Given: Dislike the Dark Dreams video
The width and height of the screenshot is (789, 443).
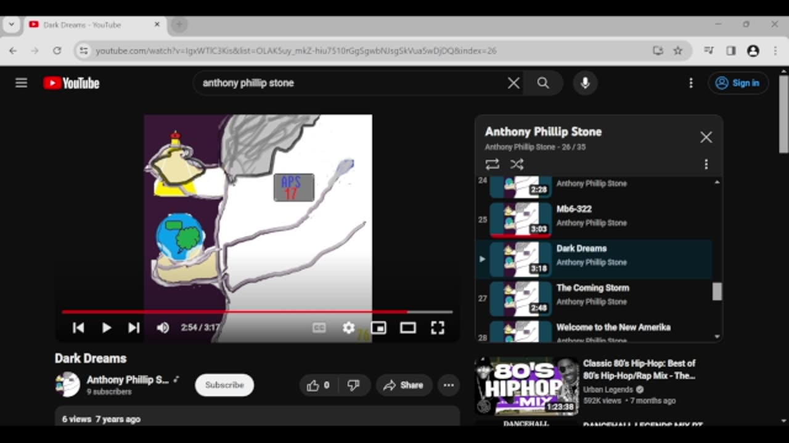Looking at the screenshot, I should click(x=353, y=385).
